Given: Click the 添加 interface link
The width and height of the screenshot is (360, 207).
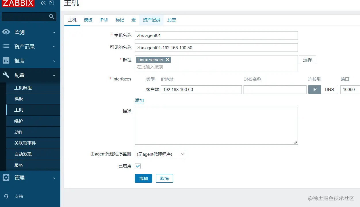Looking at the screenshot, I should coord(139,100).
